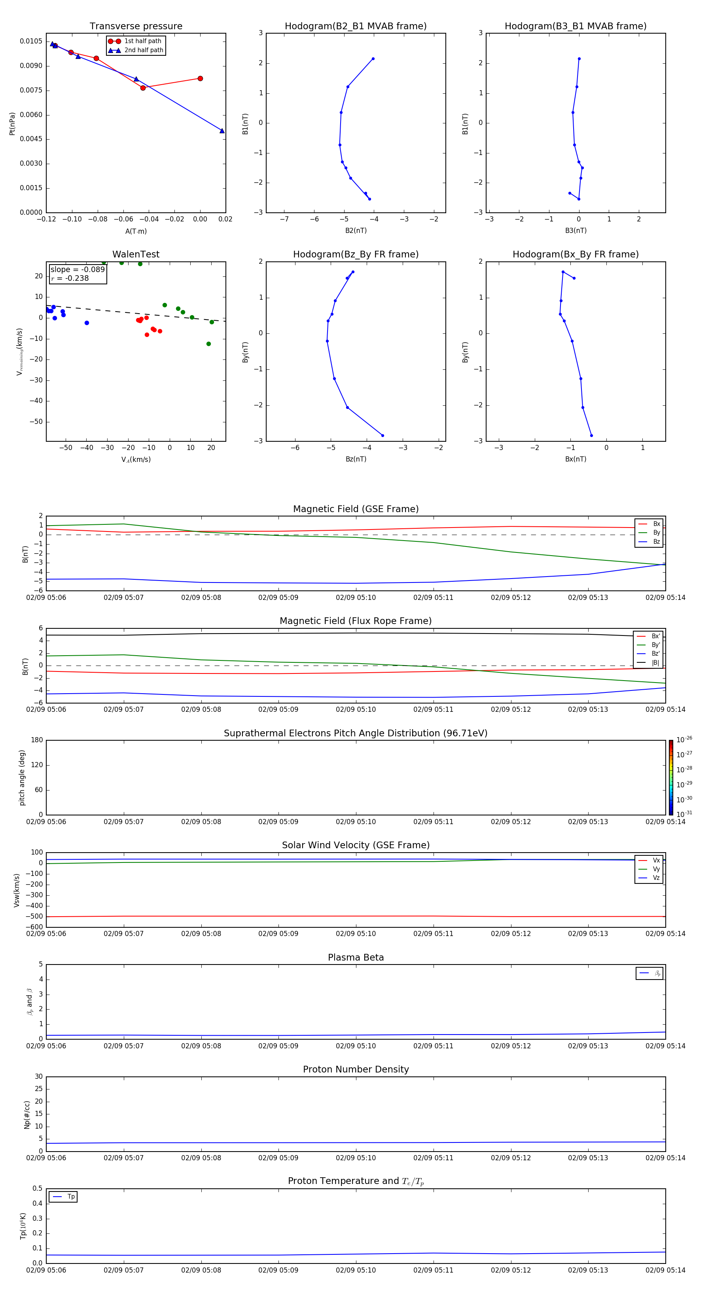Click the 'Tp' legend entry in temperature panel
Viewport: 712px width, 1305px height.
(x=63, y=1197)
